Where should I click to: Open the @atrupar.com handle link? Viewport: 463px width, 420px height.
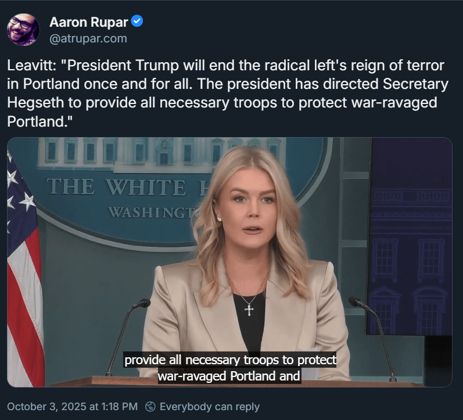(x=88, y=39)
